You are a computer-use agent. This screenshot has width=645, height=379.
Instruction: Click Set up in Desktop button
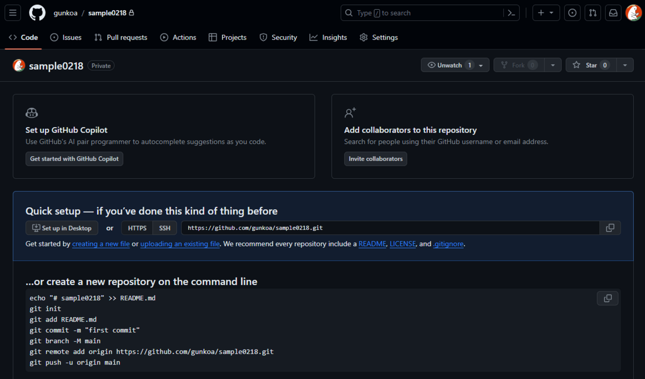[62, 228]
